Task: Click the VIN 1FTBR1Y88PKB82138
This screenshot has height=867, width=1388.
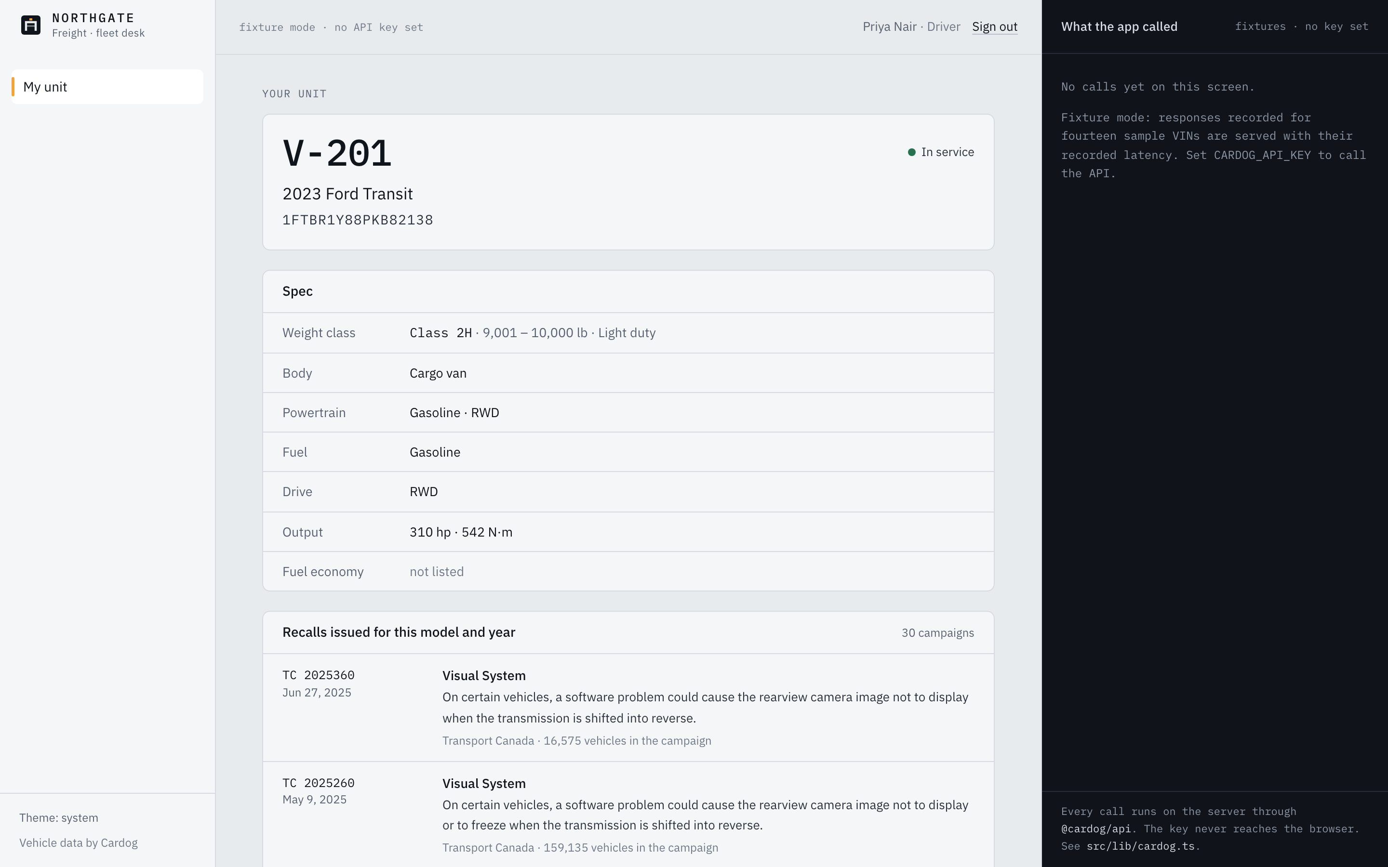Action: click(358, 220)
